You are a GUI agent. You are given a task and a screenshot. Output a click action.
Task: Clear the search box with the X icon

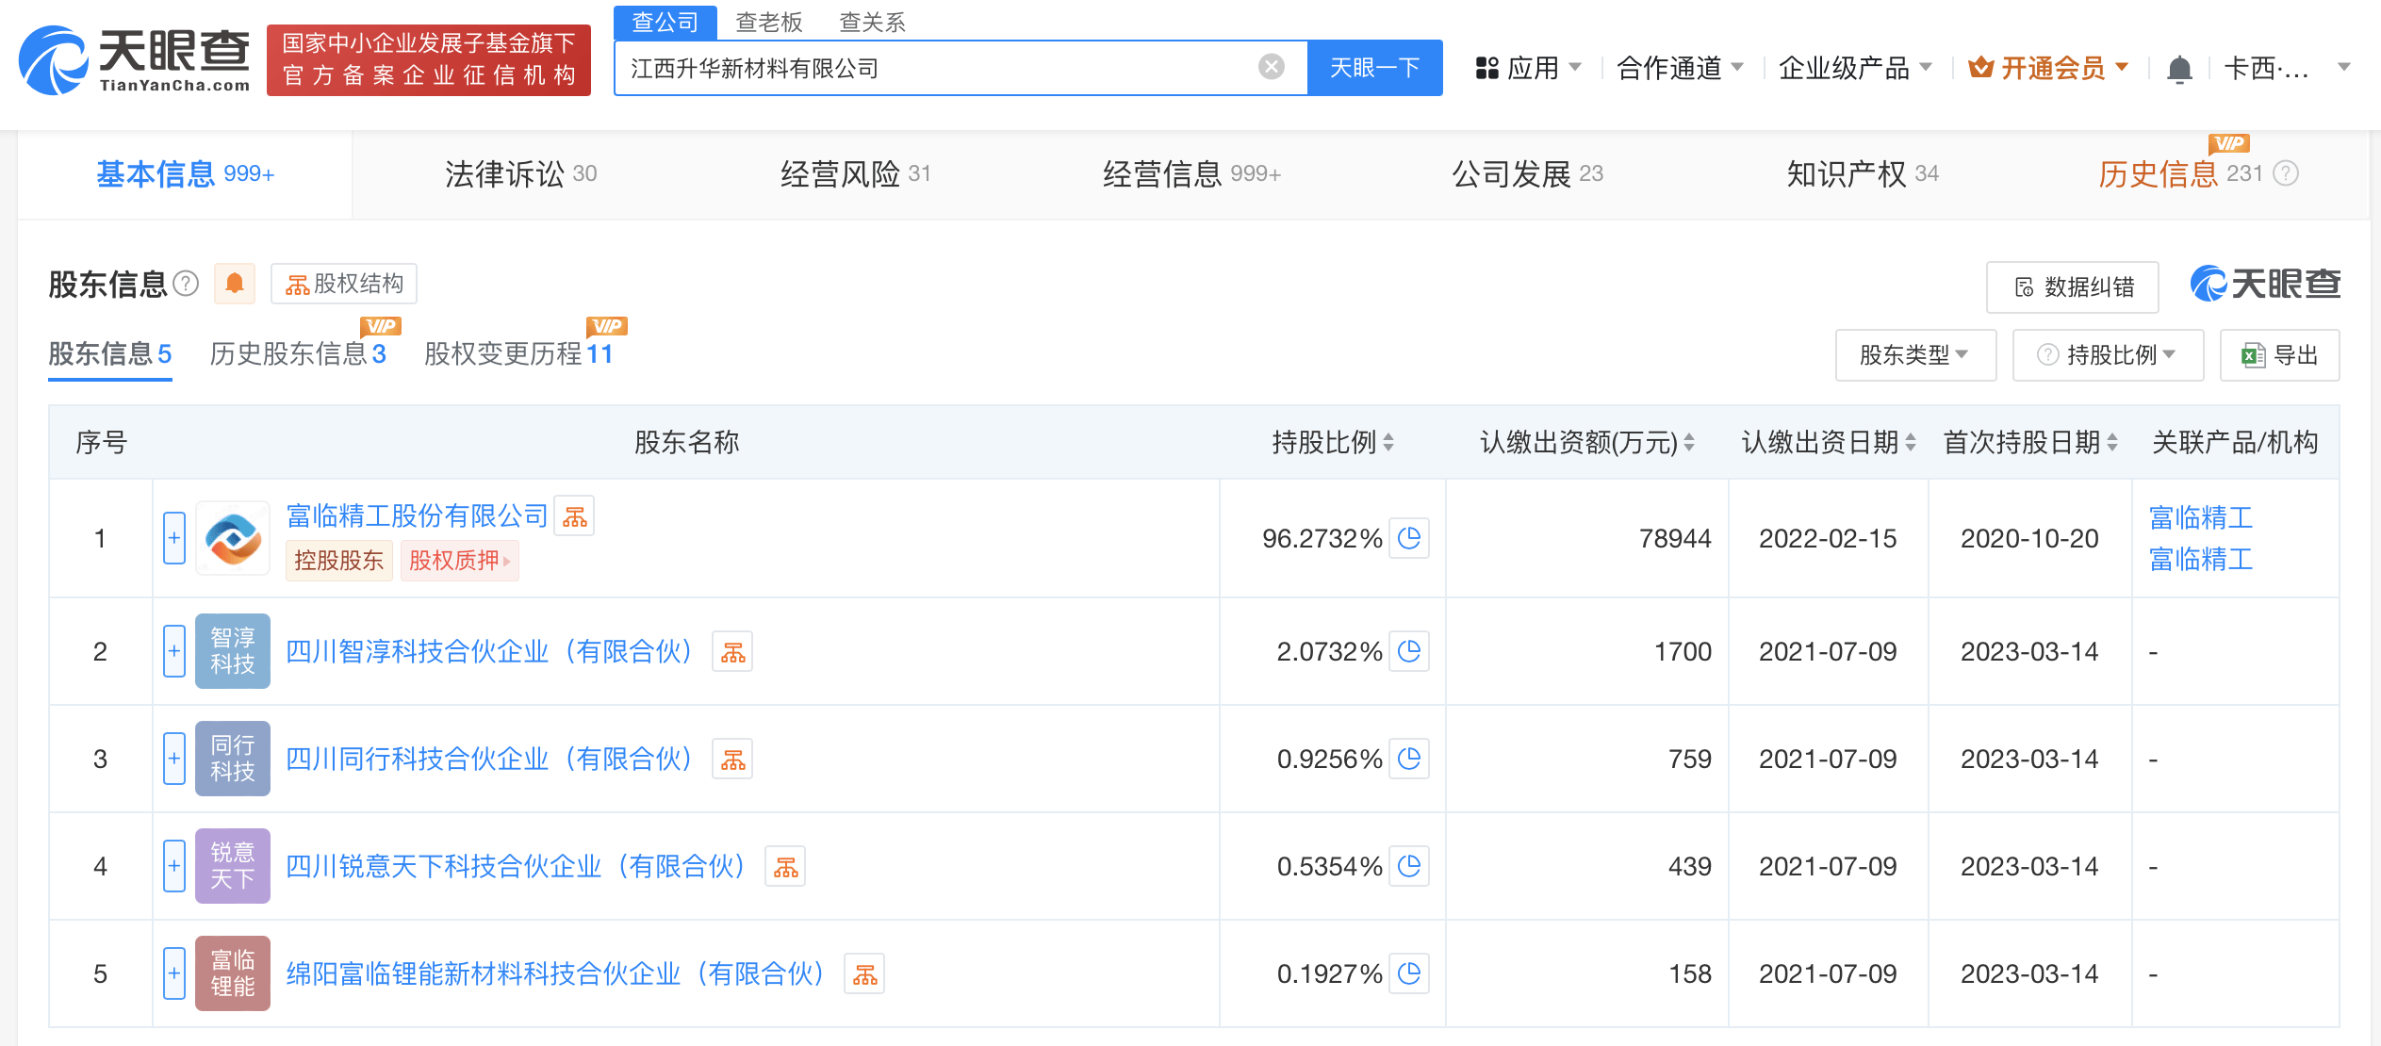point(1271,67)
